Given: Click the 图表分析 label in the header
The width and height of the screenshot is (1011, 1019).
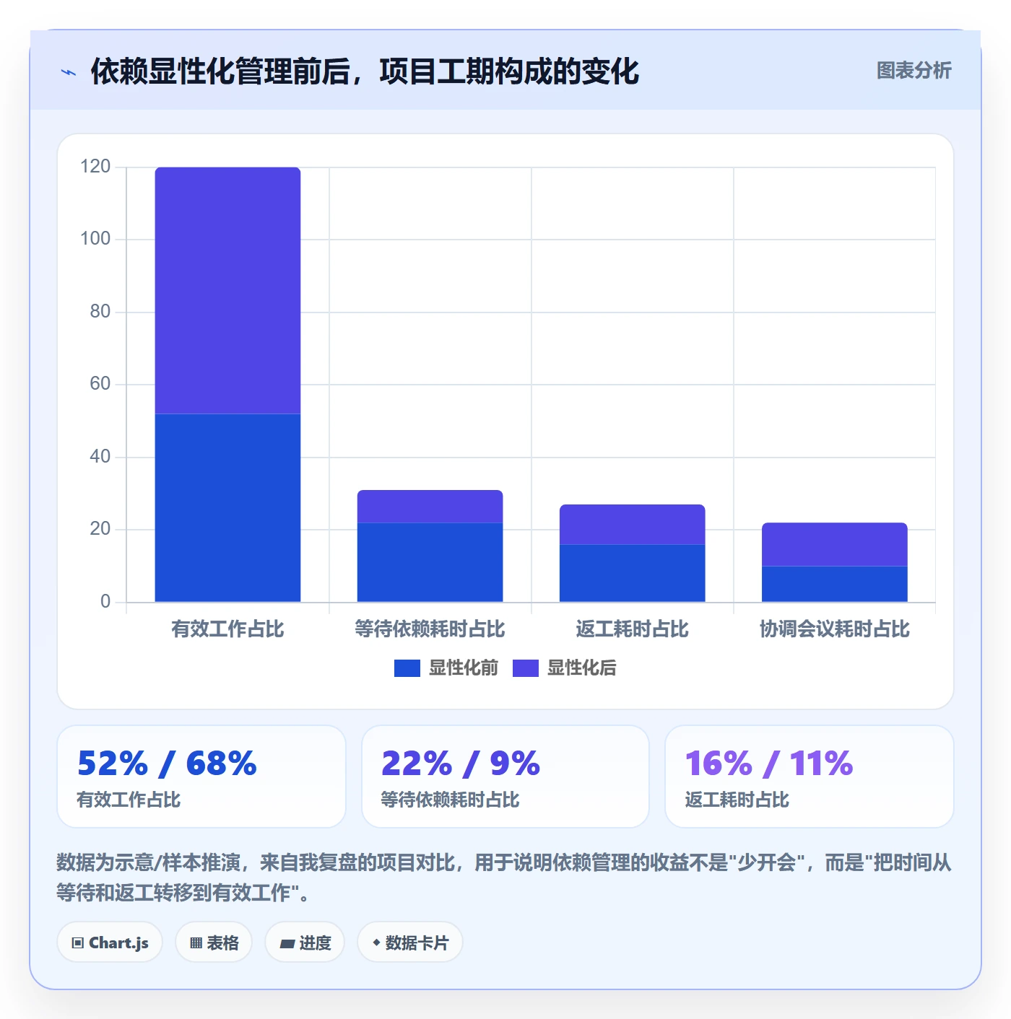Looking at the screenshot, I should [x=914, y=71].
